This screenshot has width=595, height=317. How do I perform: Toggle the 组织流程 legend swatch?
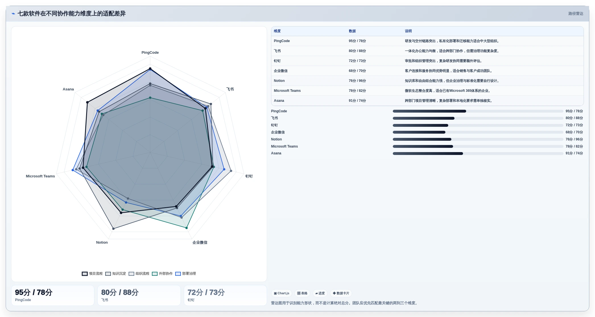pyautogui.click(x=131, y=274)
